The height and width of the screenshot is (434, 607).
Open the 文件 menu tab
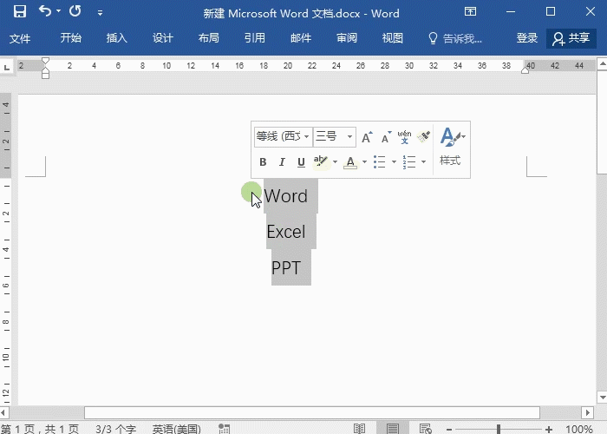click(20, 38)
